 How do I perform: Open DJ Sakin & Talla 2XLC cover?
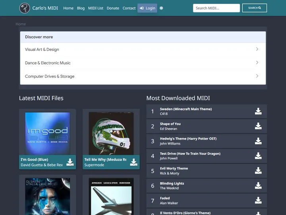[x=47, y=197]
